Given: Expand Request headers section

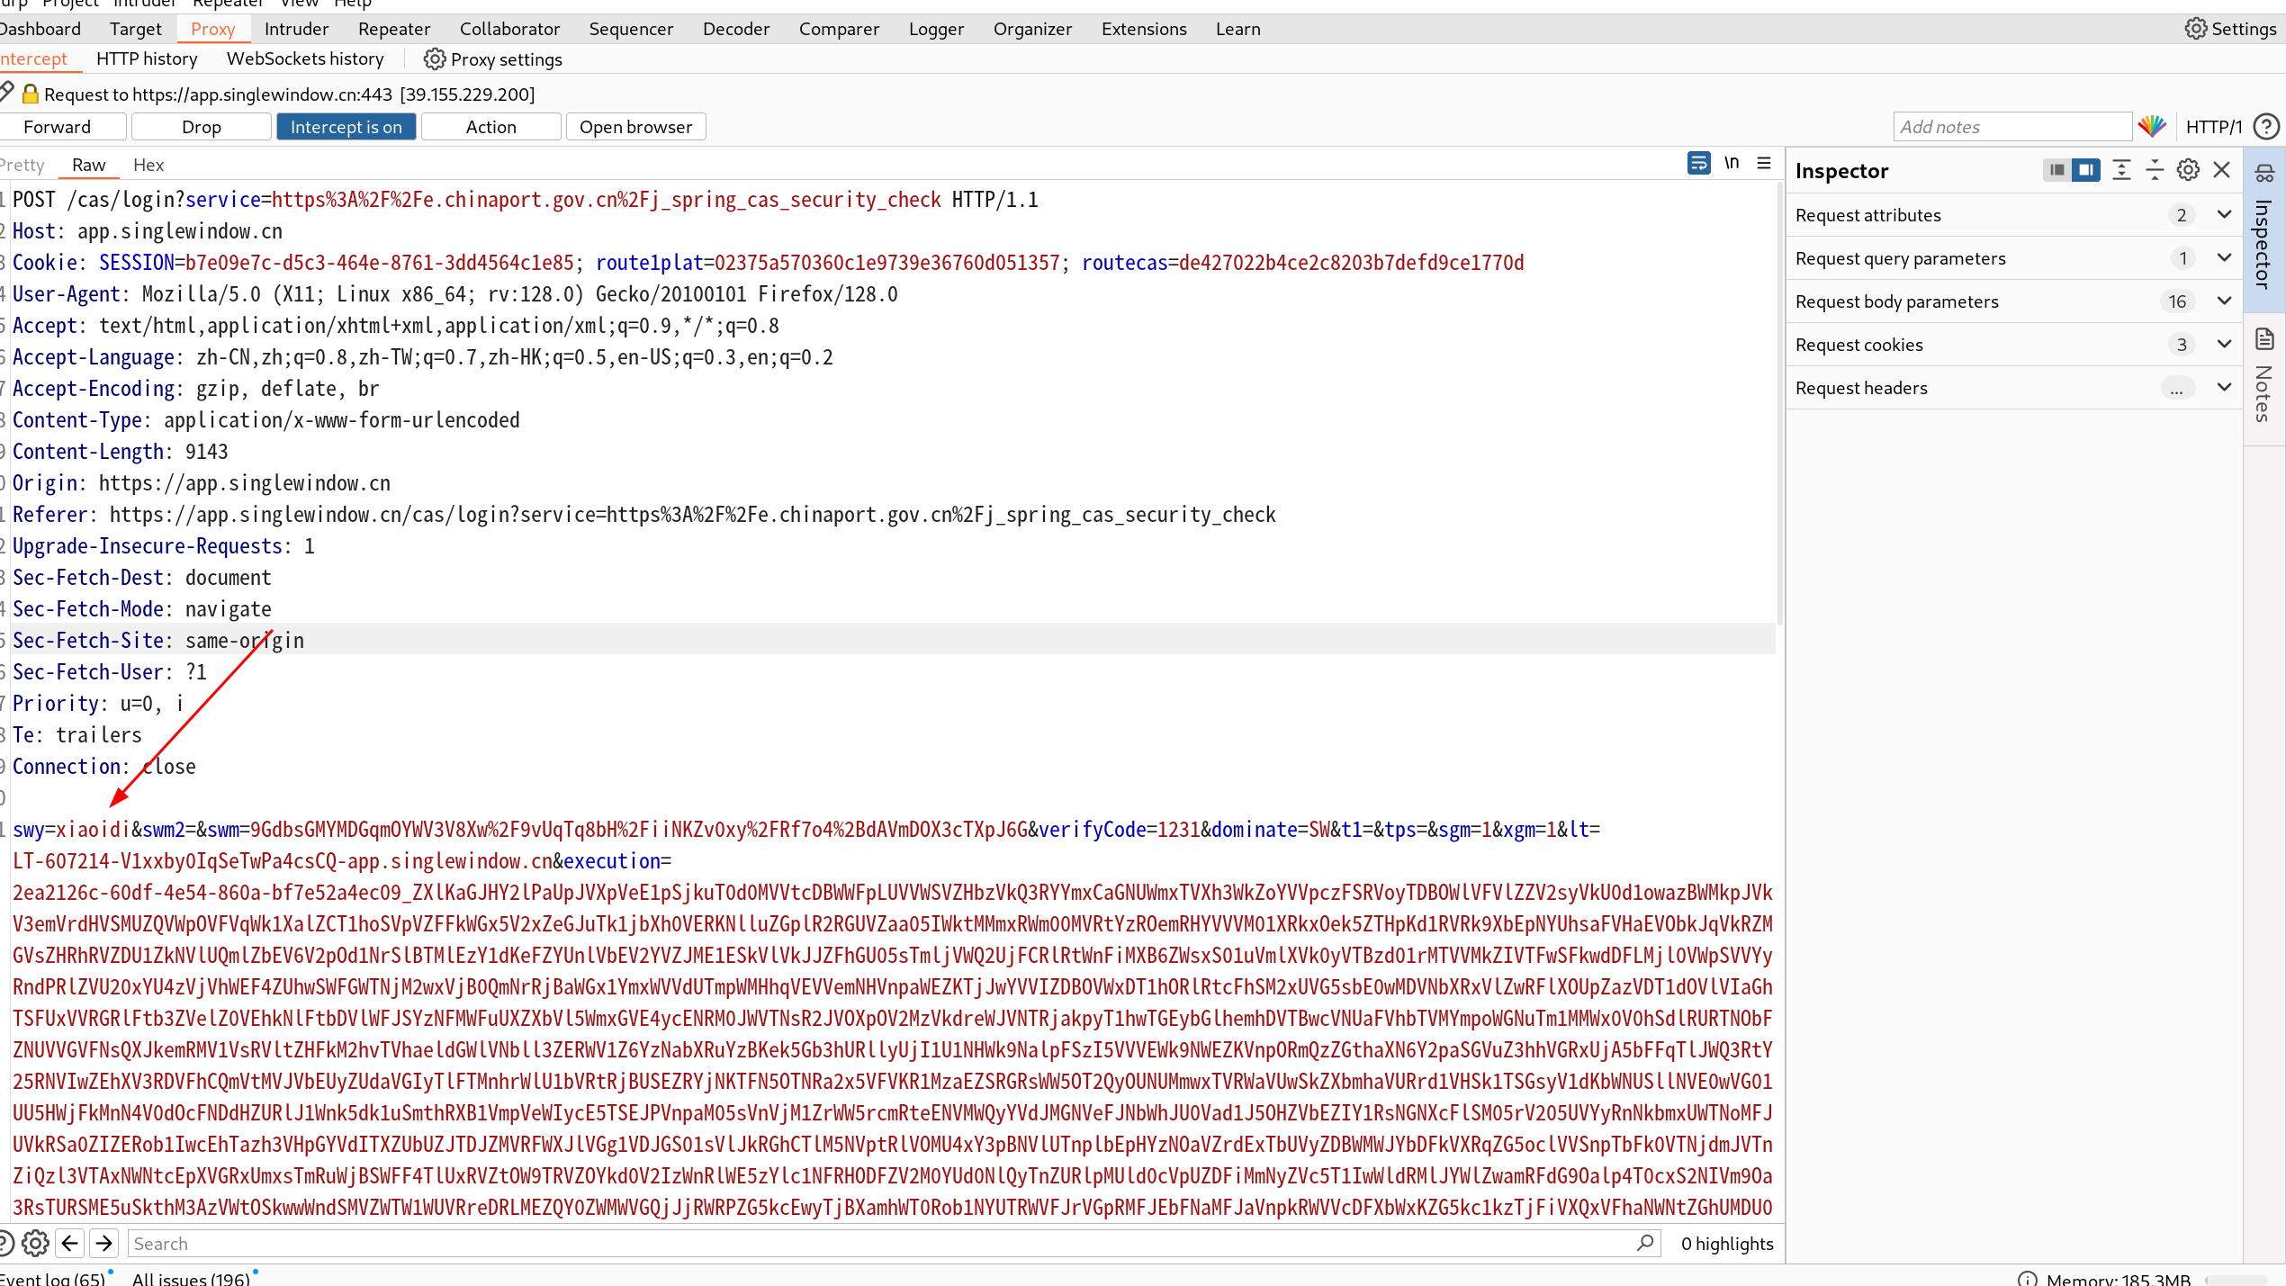Looking at the screenshot, I should 2224,387.
